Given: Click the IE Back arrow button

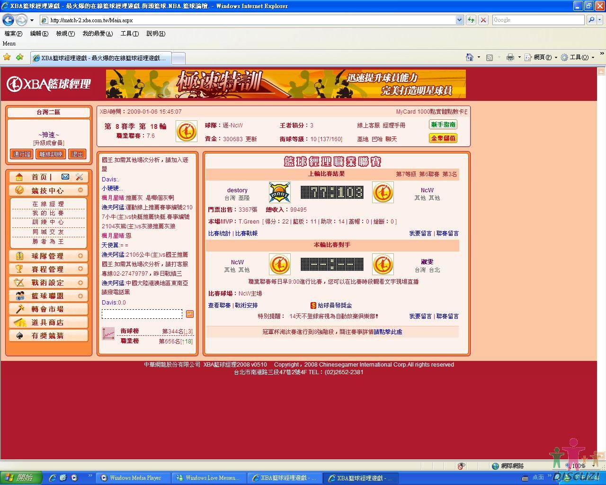Looking at the screenshot, I should tap(8, 20).
